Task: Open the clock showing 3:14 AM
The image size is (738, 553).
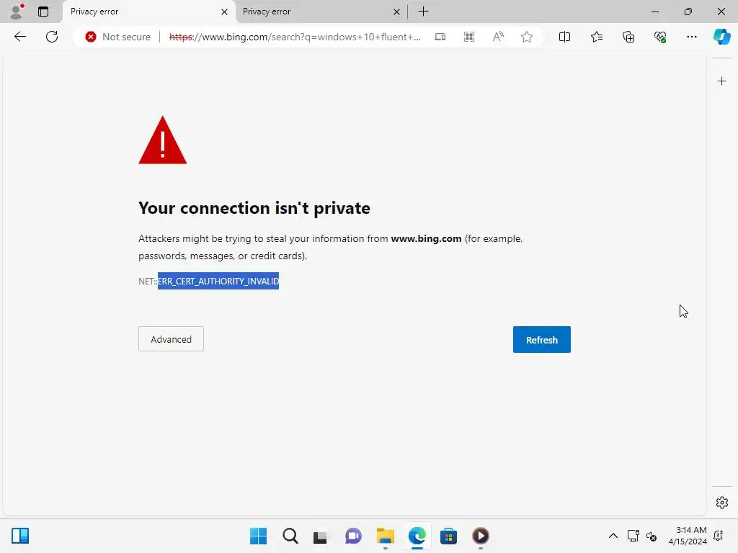Action: tap(688, 536)
